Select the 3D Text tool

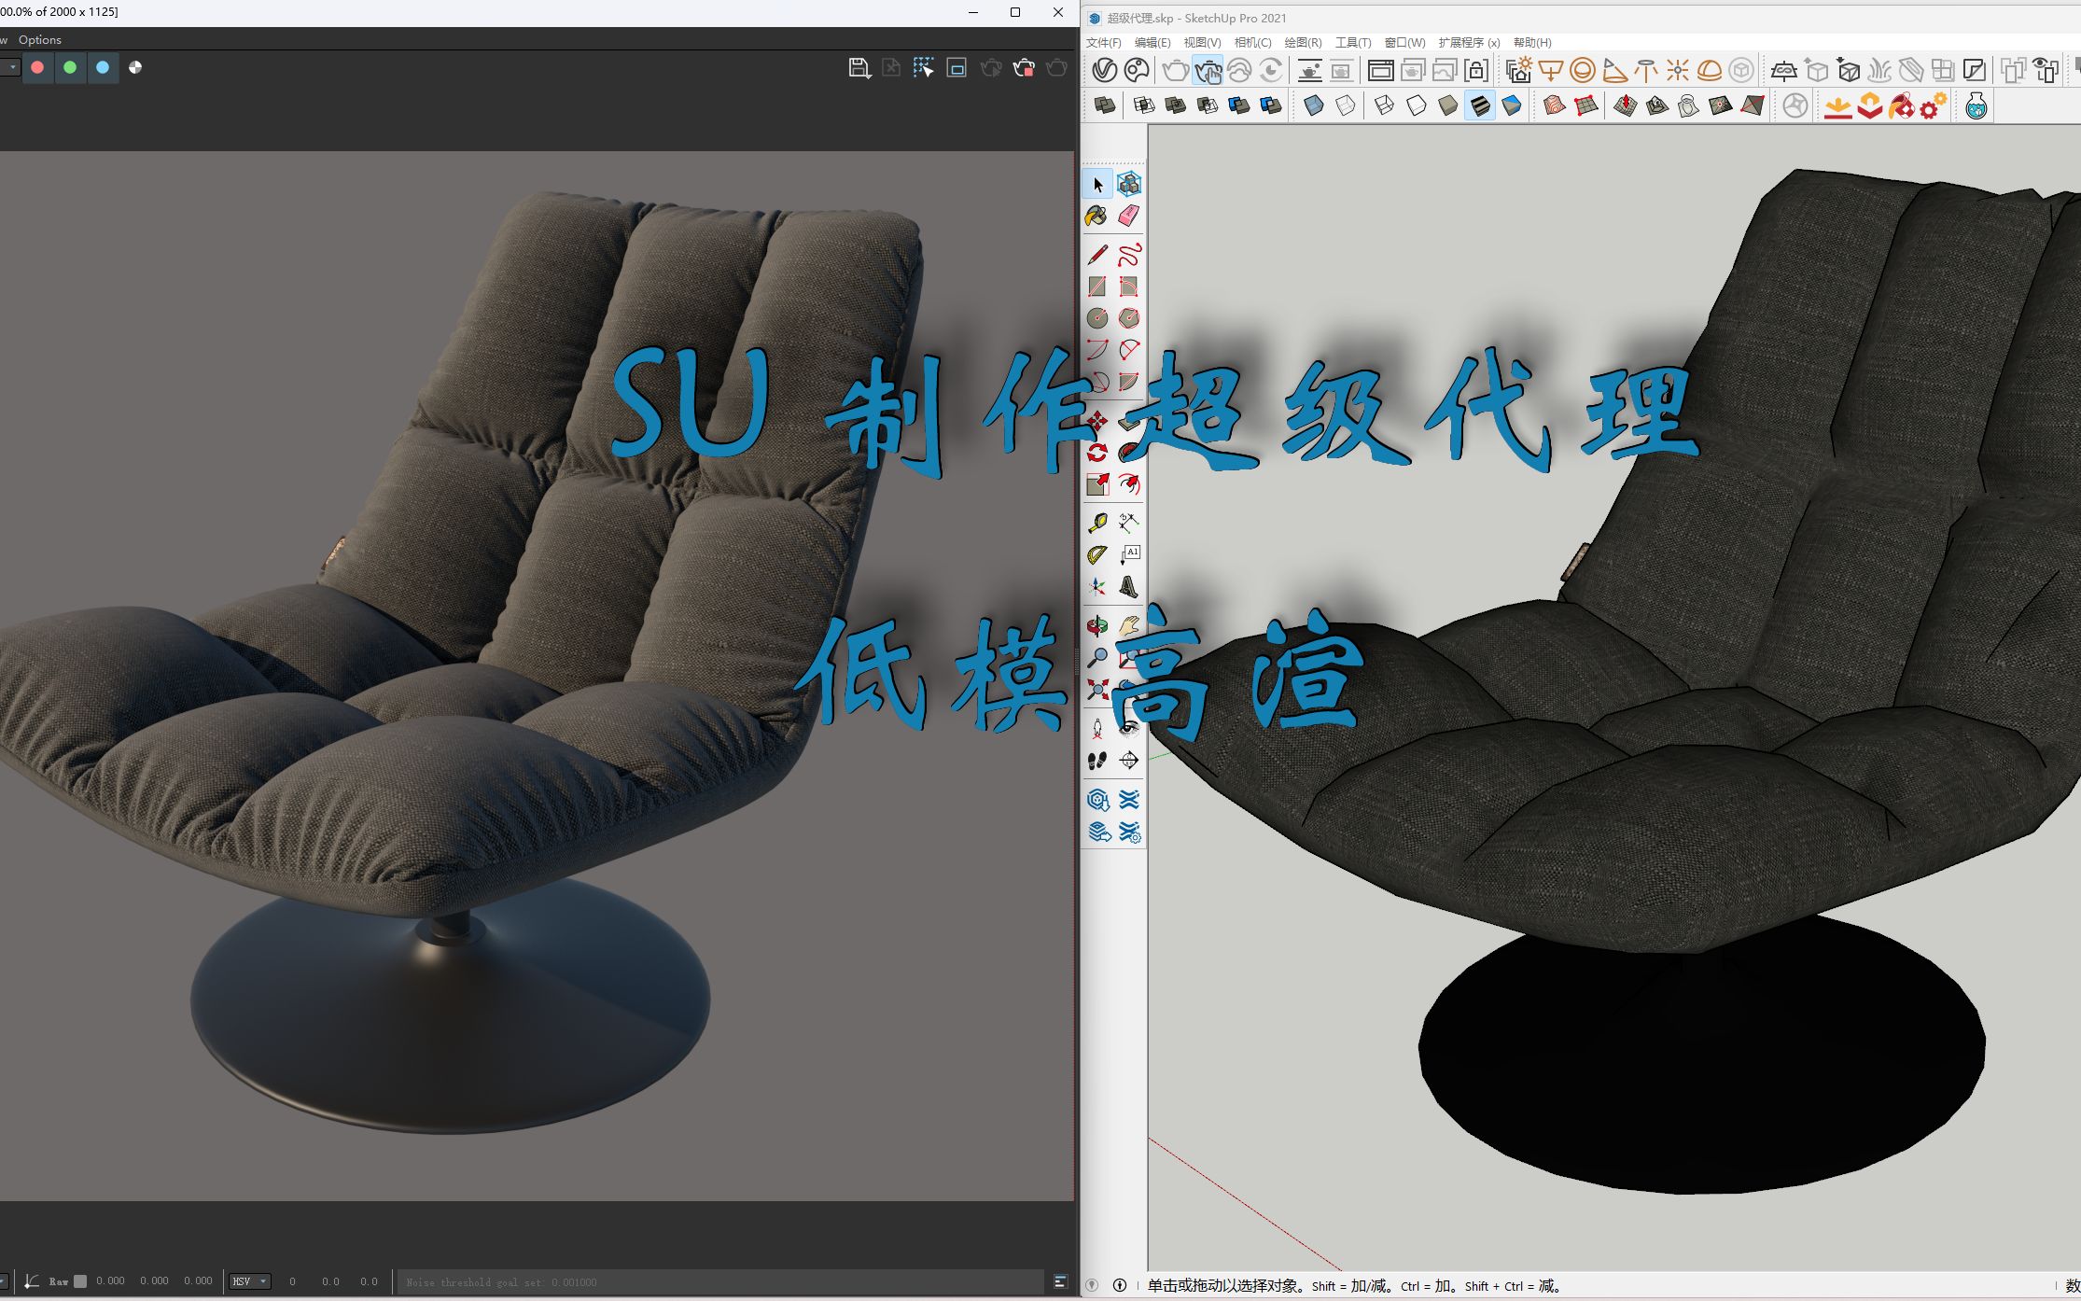1129,586
